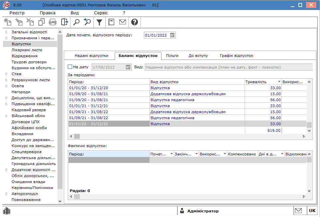Expand the Освіта tree node
Screen dimensions: 320x217
(7, 86)
